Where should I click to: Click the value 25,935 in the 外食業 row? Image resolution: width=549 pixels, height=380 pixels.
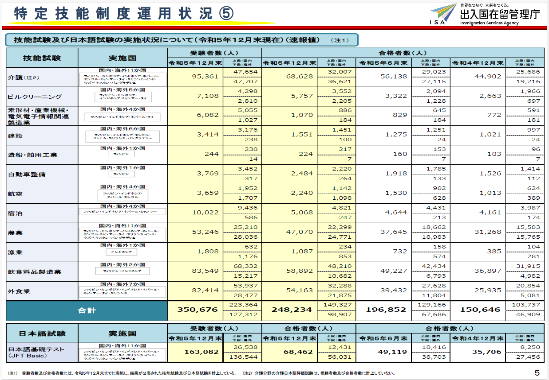point(487,290)
